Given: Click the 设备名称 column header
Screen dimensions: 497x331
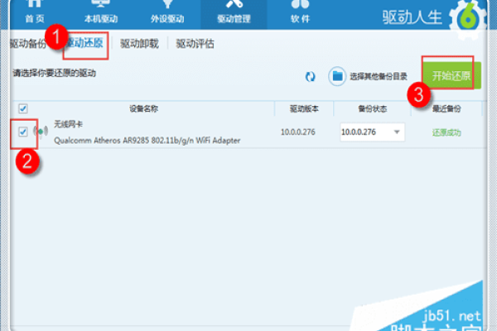Looking at the screenshot, I should (x=143, y=109).
